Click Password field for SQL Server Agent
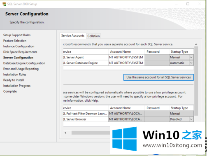 tap(157, 57)
